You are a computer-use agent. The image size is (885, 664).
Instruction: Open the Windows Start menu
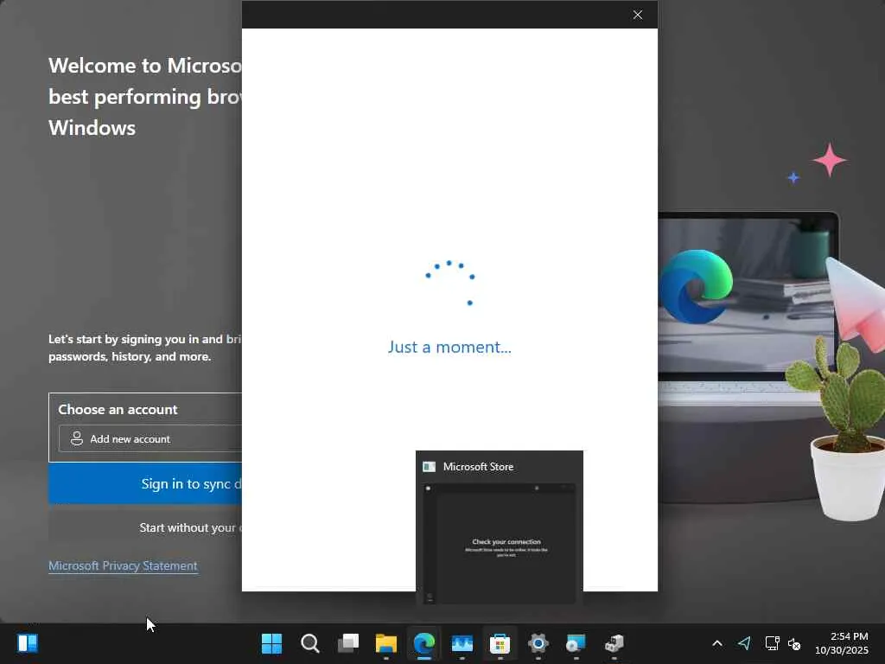271,643
